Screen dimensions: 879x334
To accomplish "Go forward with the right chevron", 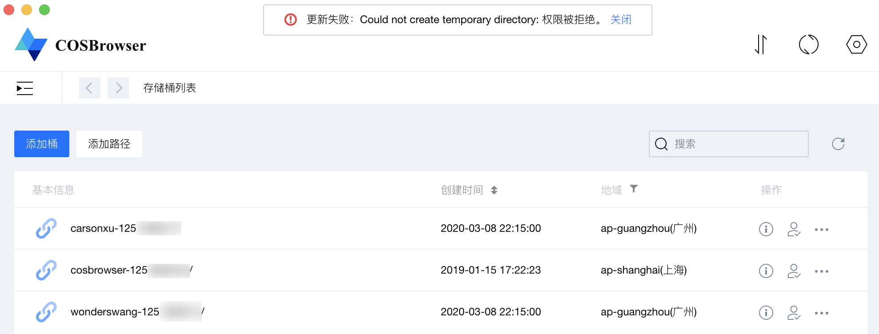I will pos(118,88).
